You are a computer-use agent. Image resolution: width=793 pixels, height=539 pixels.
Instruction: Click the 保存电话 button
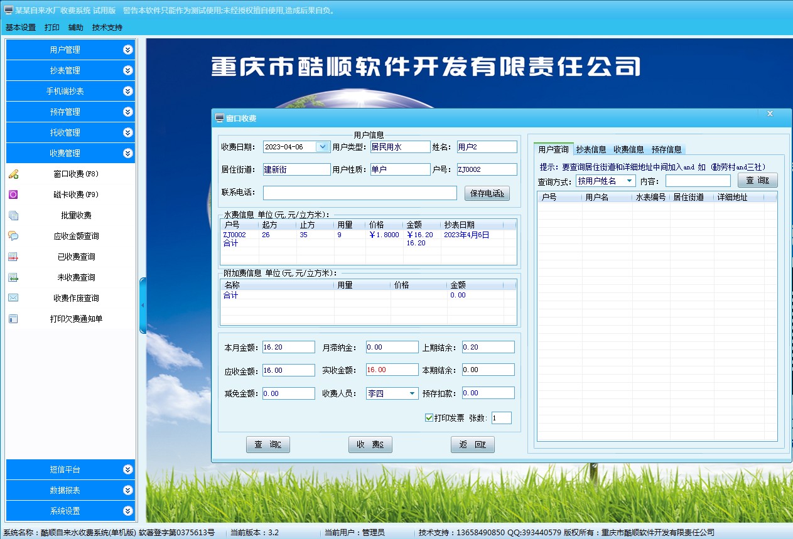(487, 193)
